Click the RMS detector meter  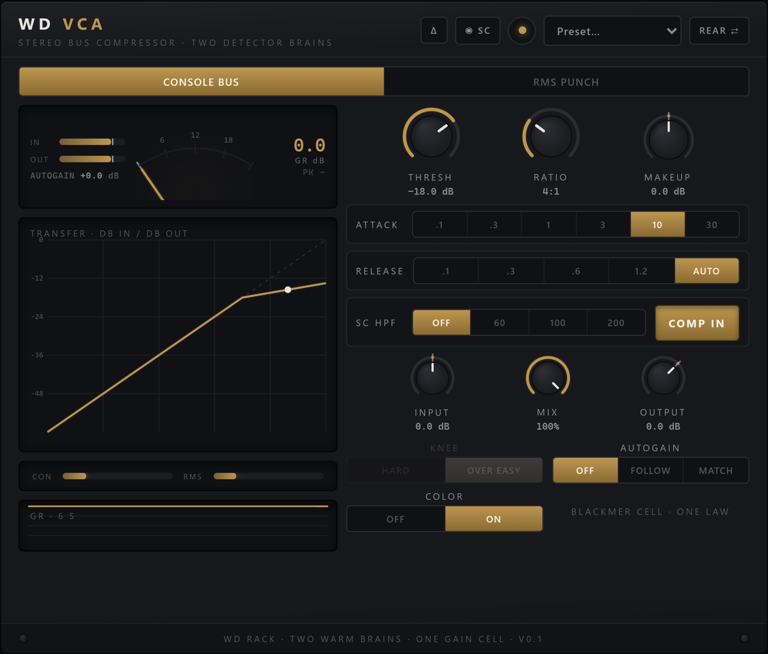pyautogui.click(x=268, y=476)
